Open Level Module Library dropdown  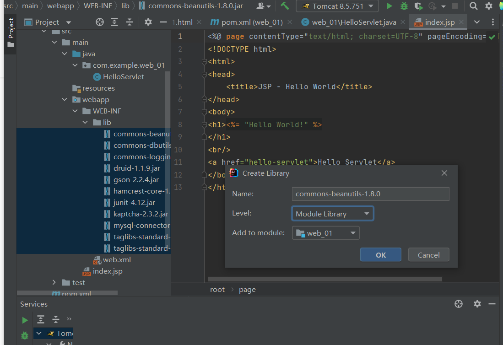pyautogui.click(x=332, y=213)
